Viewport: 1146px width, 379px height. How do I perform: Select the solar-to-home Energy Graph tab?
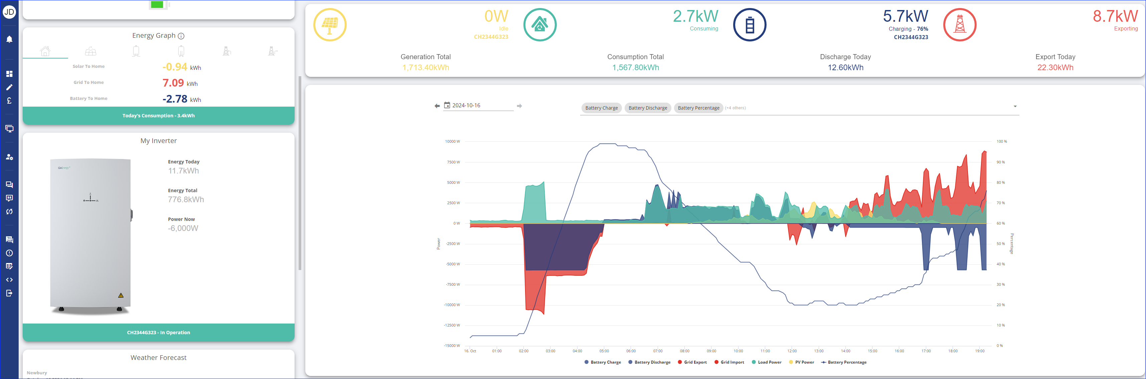click(91, 51)
